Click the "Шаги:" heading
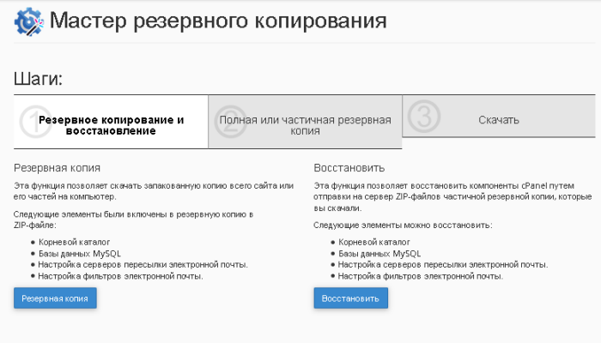This screenshot has height=343, width=601. (38, 79)
